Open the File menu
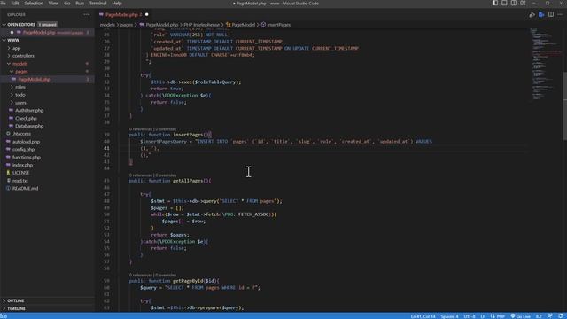This screenshot has width=567, height=319. tap(3, 4)
